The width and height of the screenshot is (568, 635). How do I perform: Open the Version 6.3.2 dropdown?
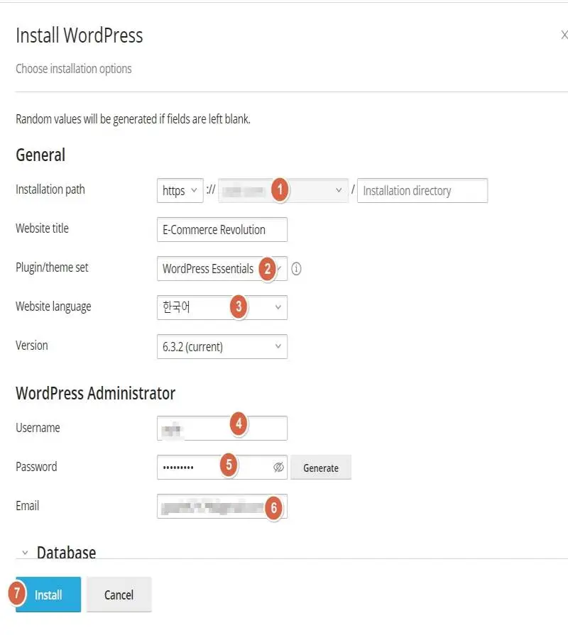tap(222, 347)
